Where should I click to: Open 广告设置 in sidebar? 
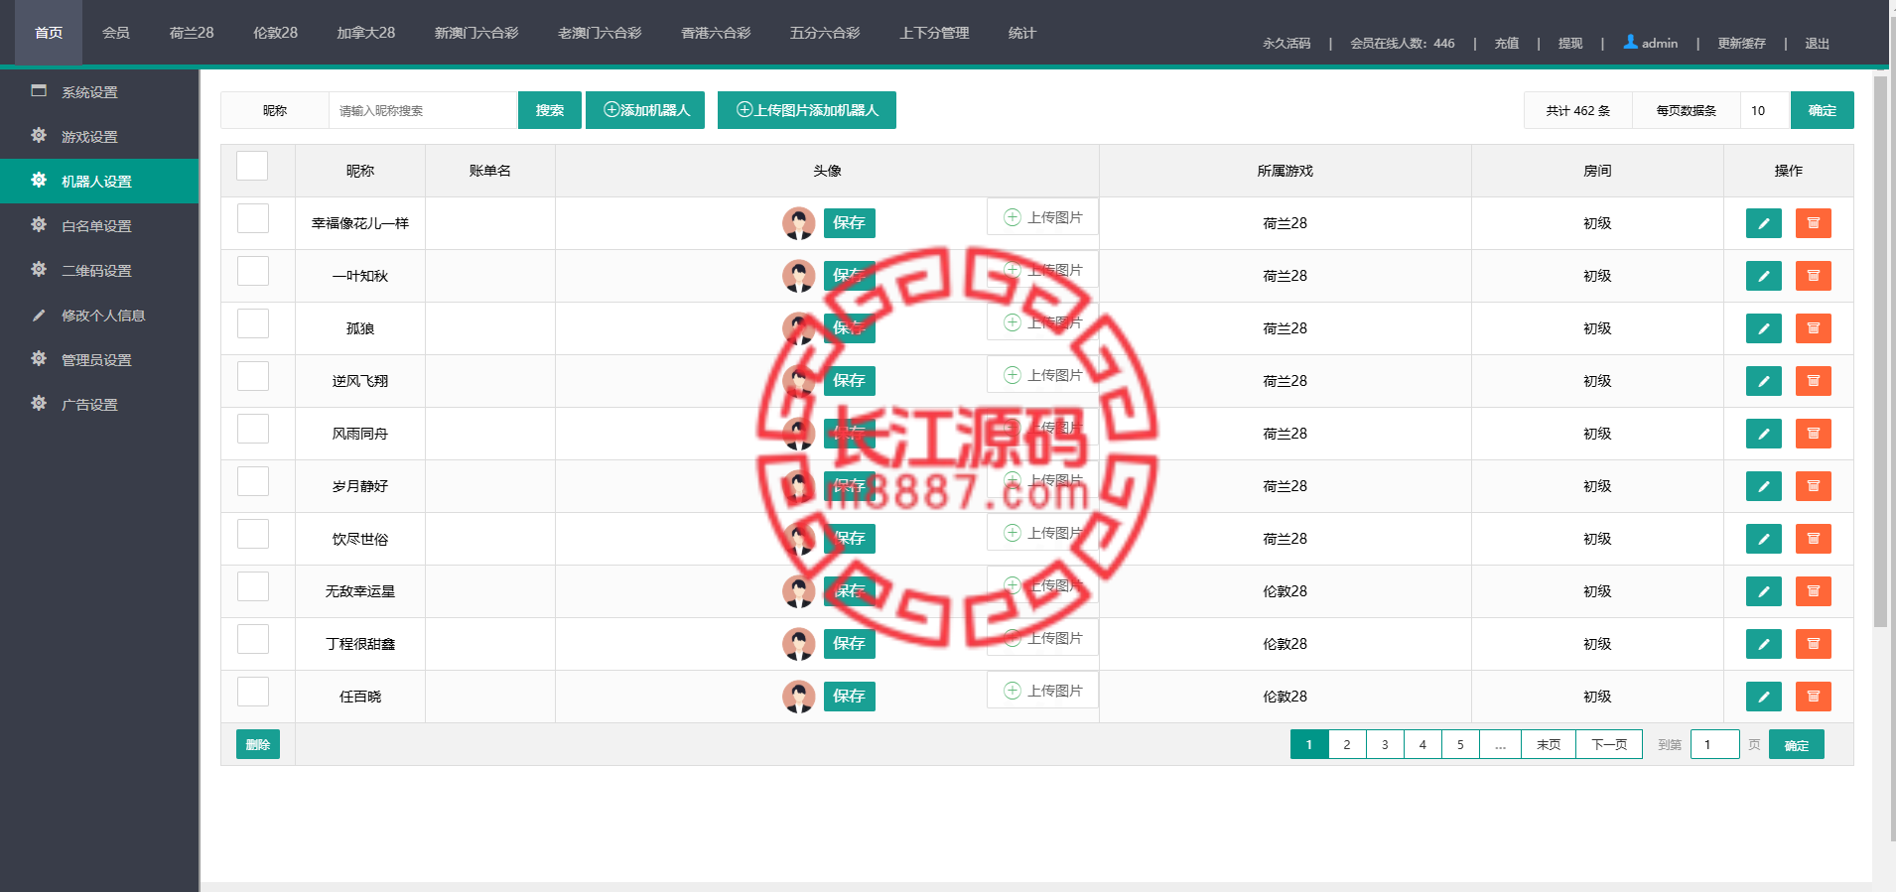pyautogui.click(x=99, y=404)
